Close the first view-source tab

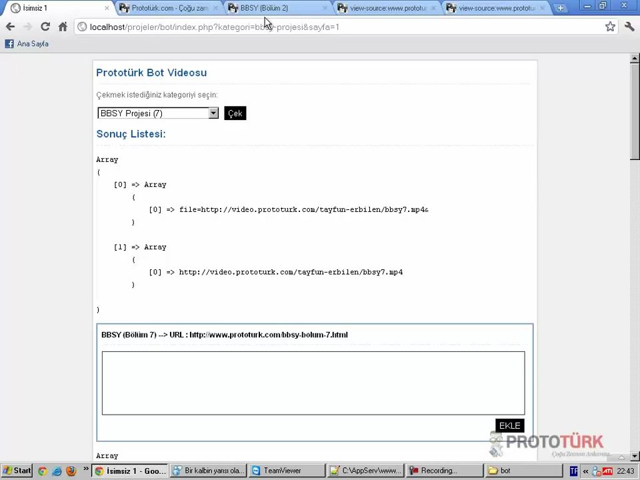click(433, 8)
